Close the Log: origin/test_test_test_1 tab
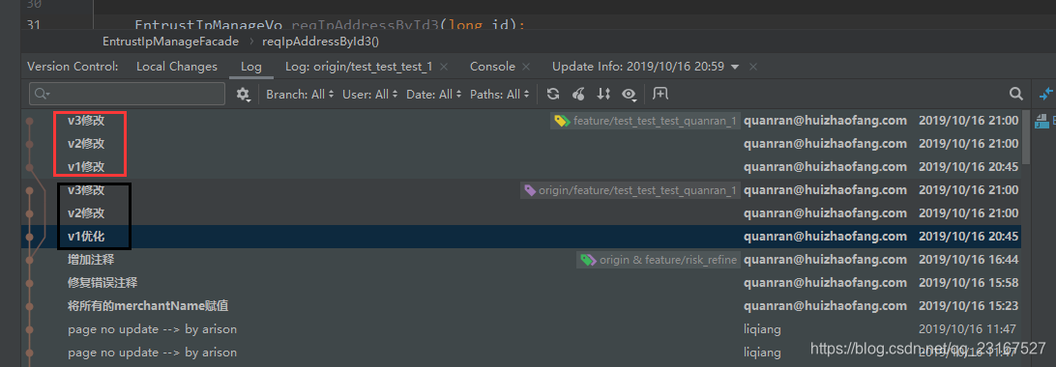Viewport: 1056px width, 367px height. coord(444,67)
